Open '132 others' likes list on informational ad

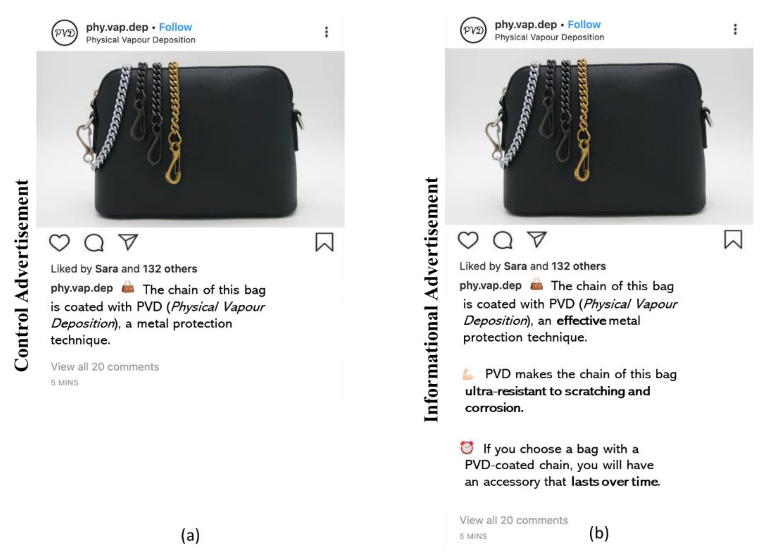click(578, 266)
